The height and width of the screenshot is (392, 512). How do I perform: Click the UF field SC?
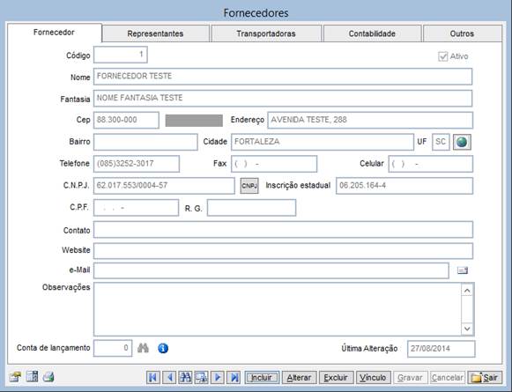pos(441,142)
